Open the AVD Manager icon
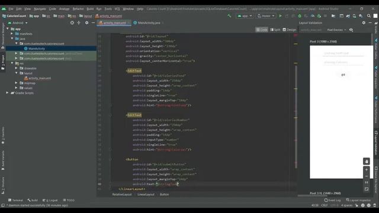The height and width of the screenshot is (213, 379). click(354, 16)
